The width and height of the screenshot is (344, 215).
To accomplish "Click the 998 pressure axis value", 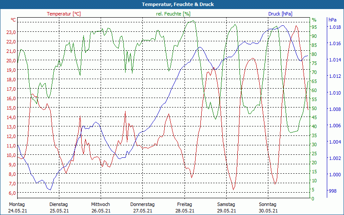I will tap(332, 191).
